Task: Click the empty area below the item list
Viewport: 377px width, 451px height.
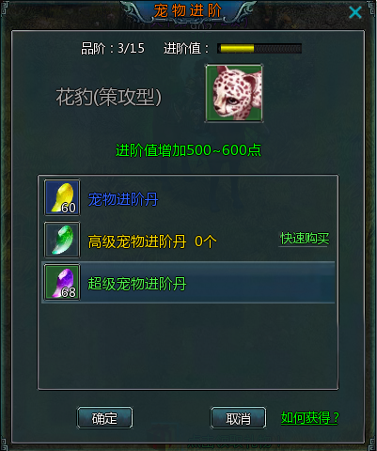Action: (188, 346)
